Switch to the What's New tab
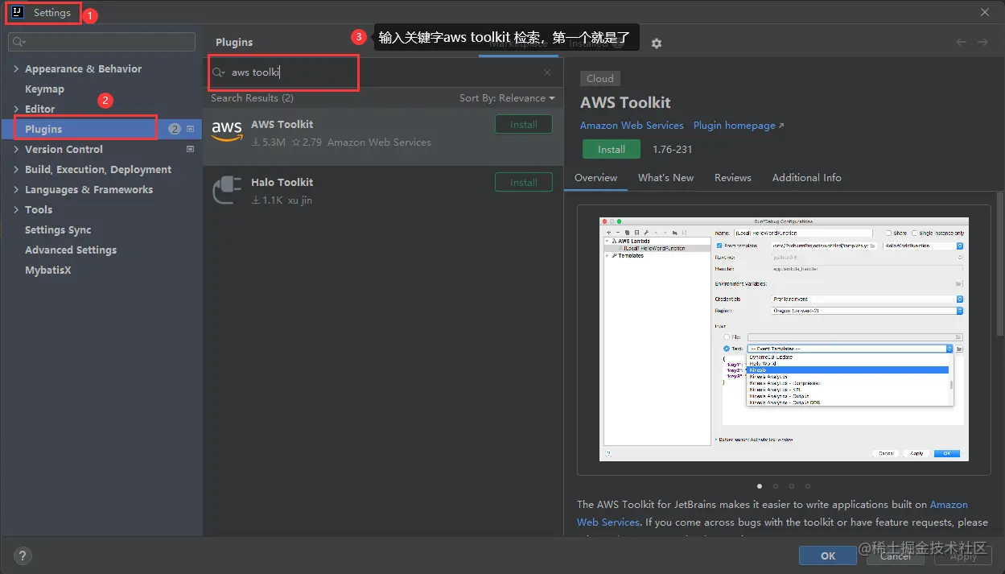Viewport: 1005px width, 574px height. (x=665, y=178)
